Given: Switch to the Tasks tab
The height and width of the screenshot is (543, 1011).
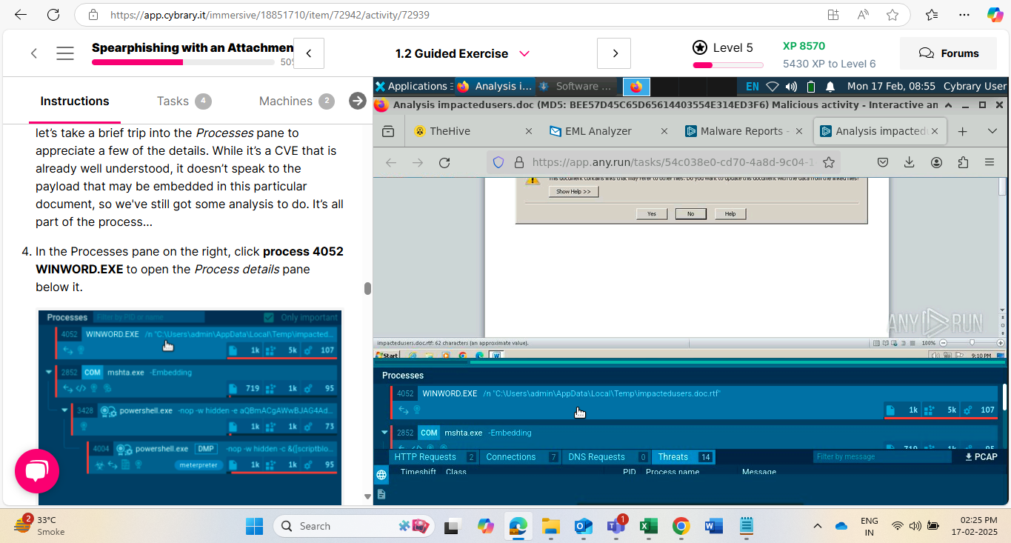Looking at the screenshot, I should tap(173, 101).
